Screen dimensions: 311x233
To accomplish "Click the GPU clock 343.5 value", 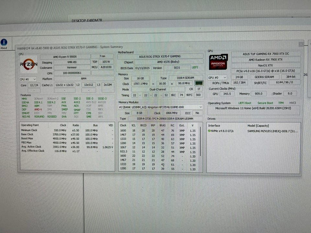I will [227, 94].
